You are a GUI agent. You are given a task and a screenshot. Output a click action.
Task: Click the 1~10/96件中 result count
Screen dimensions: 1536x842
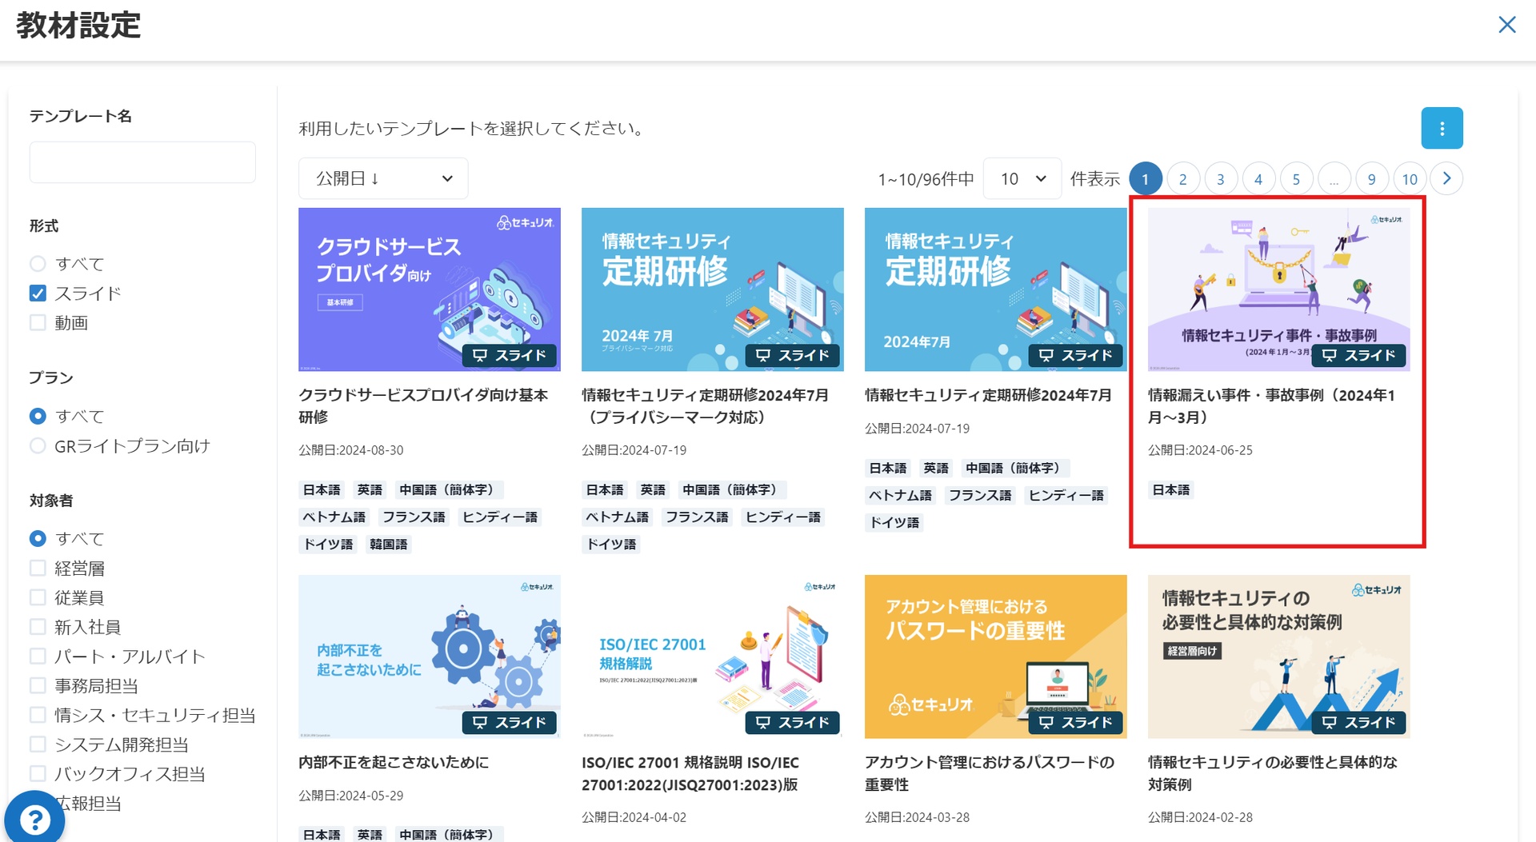pos(926,179)
